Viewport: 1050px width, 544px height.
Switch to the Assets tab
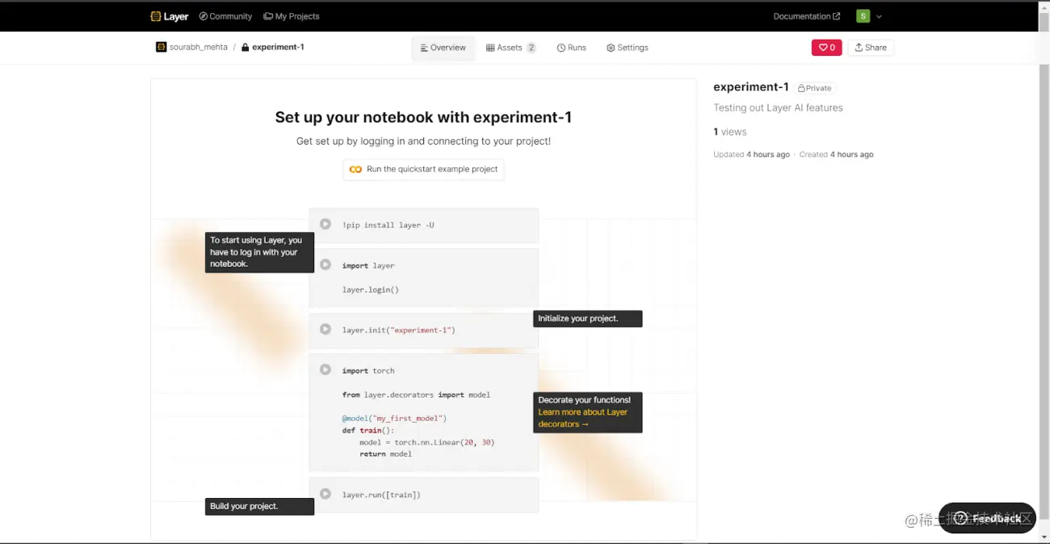[x=510, y=48]
